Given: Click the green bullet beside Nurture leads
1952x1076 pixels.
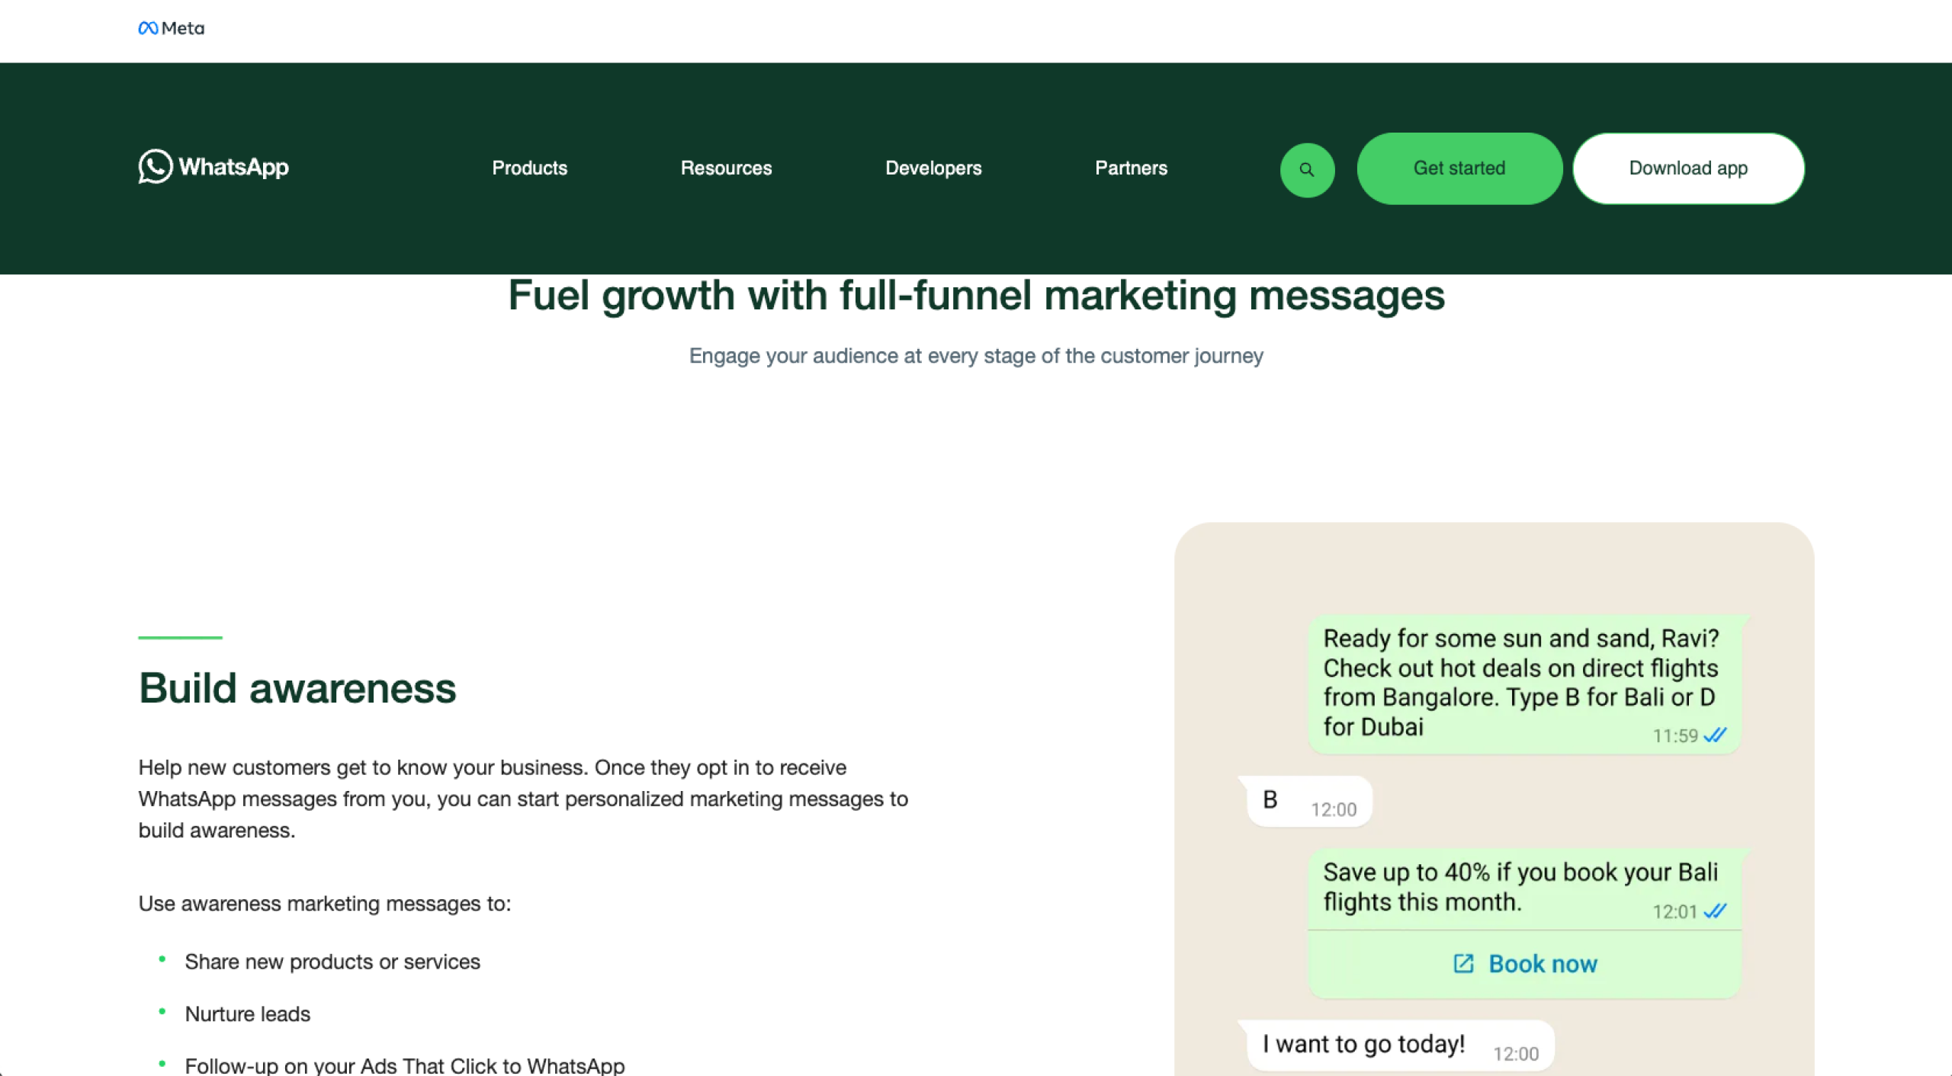Looking at the screenshot, I should click(x=162, y=1010).
